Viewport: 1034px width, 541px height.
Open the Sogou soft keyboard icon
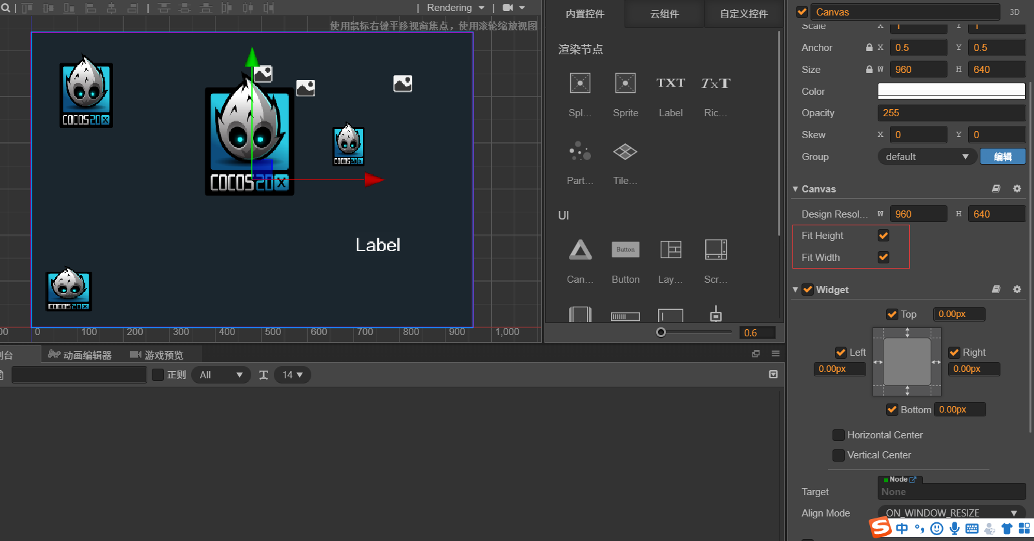tap(972, 529)
